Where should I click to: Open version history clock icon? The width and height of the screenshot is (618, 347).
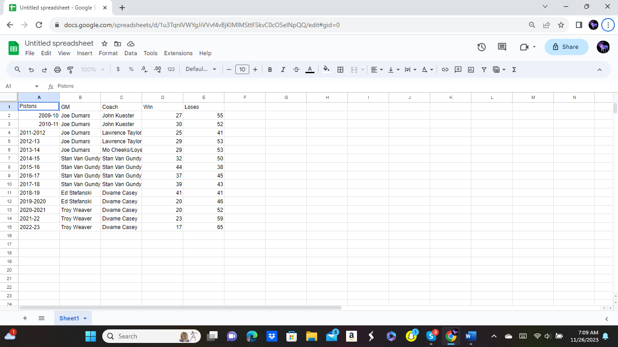(x=482, y=47)
